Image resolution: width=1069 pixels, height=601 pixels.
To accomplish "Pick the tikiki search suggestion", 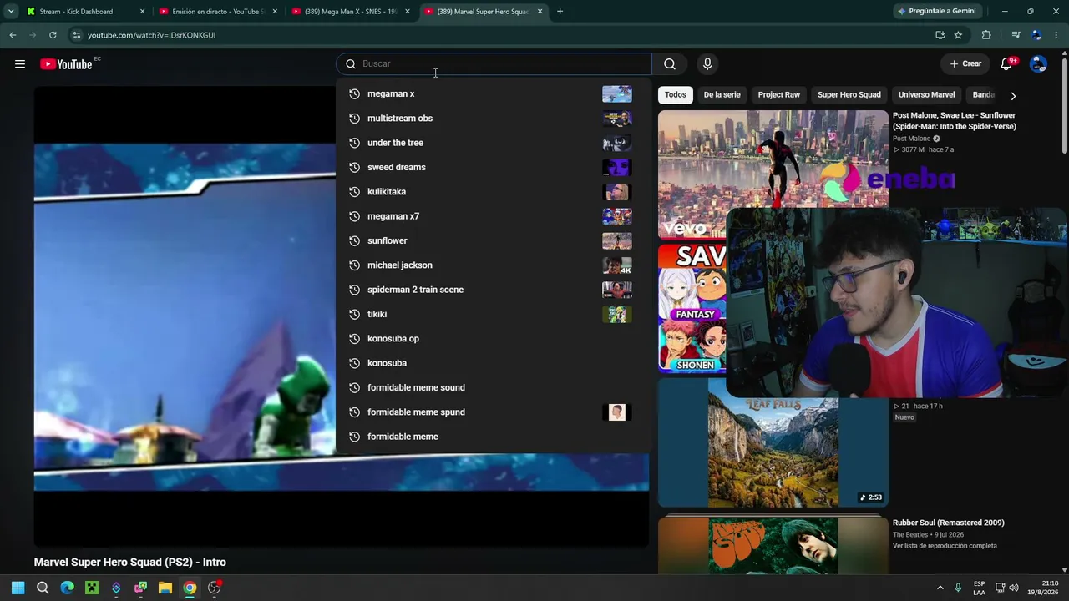I will (493, 315).
